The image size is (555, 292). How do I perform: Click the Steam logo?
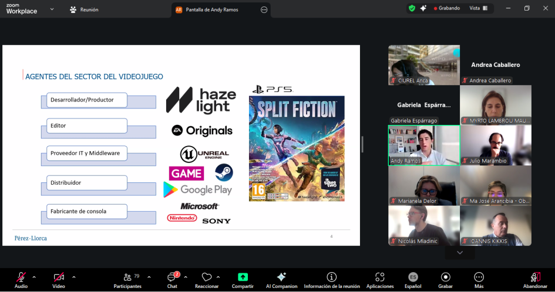pyautogui.click(x=224, y=172)
